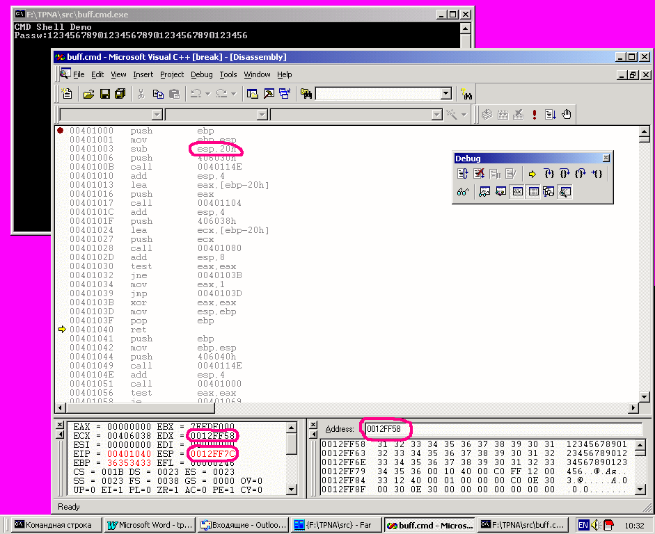The height and width of the screenshot is (534, 655).
Task: Click the Step Into braces icon
Action: tap(549, 174)
